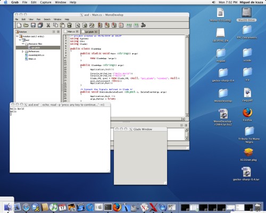Viewport: 266px width, 213px height.
Task: Open the Run menu in MonoDevelop
Action: 38,19
